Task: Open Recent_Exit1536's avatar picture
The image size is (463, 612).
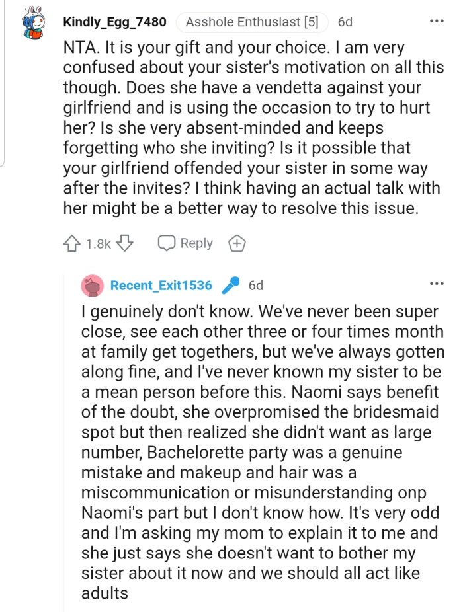Action: pyautogui.click(x=93, y=286)
